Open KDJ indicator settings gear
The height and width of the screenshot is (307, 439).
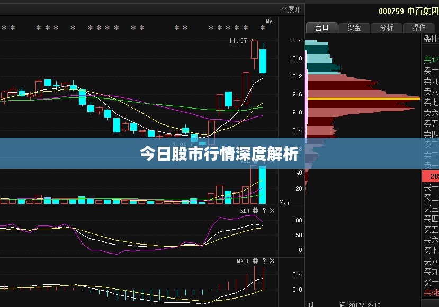255,211
